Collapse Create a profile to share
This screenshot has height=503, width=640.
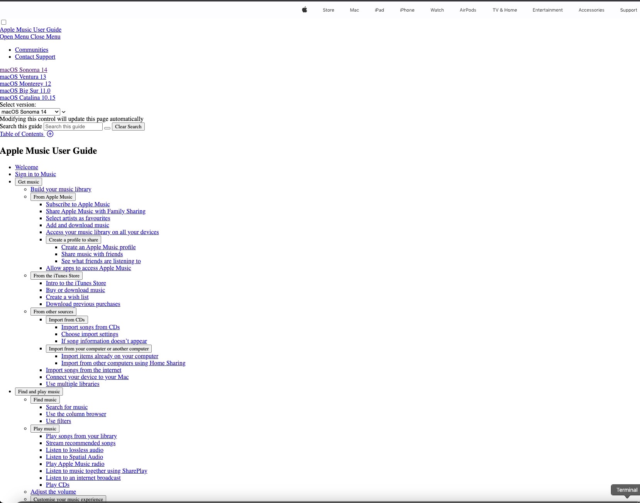pyautogui.click(x=73, y=240)
